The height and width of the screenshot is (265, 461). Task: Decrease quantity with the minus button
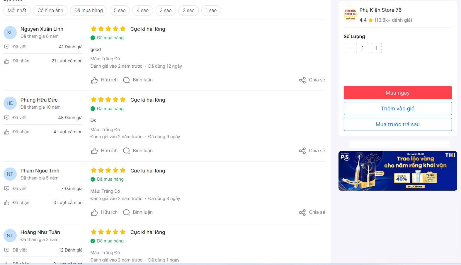click(x=349, y=48)
